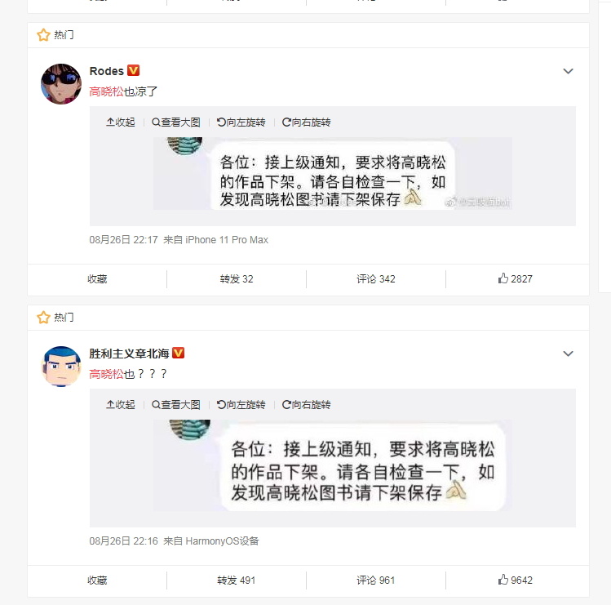611x605 pixels.
Task: Open comments showing 评论 342
Action: pyautogui.click(x=375, y=279)
